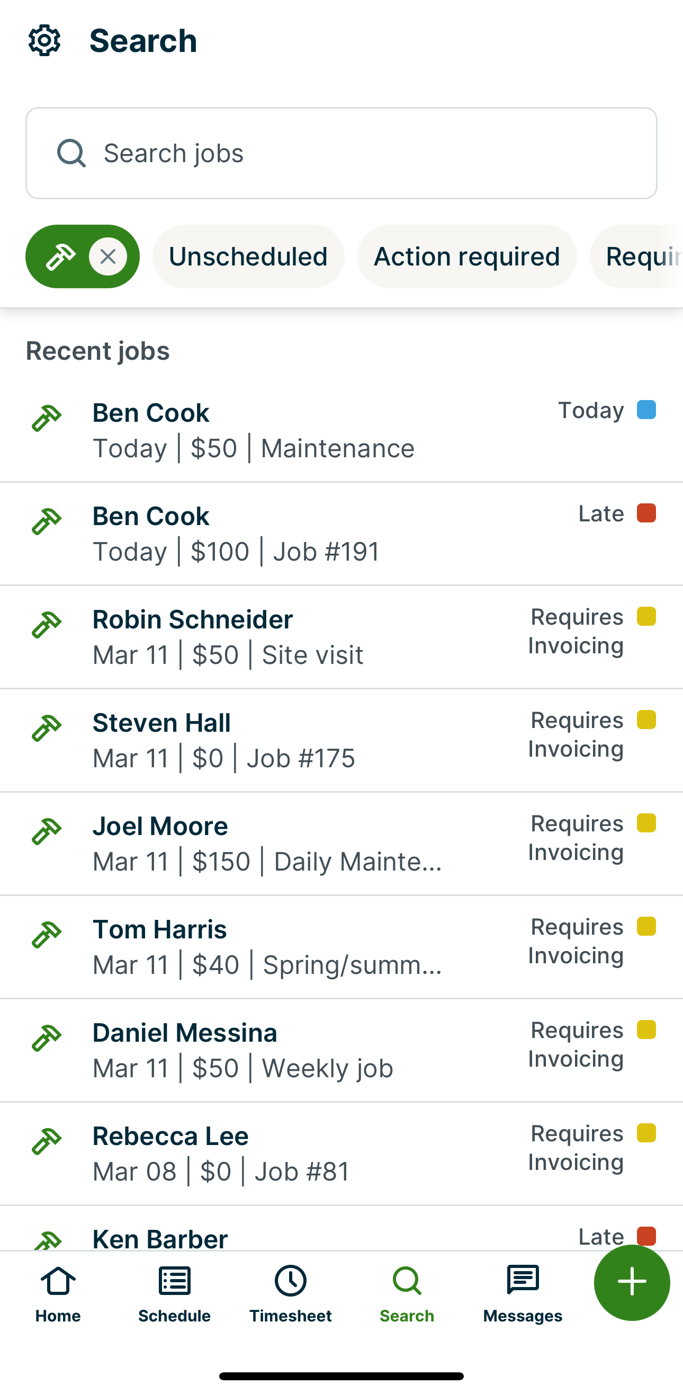Tap the search jobs input field

[357, 153]
